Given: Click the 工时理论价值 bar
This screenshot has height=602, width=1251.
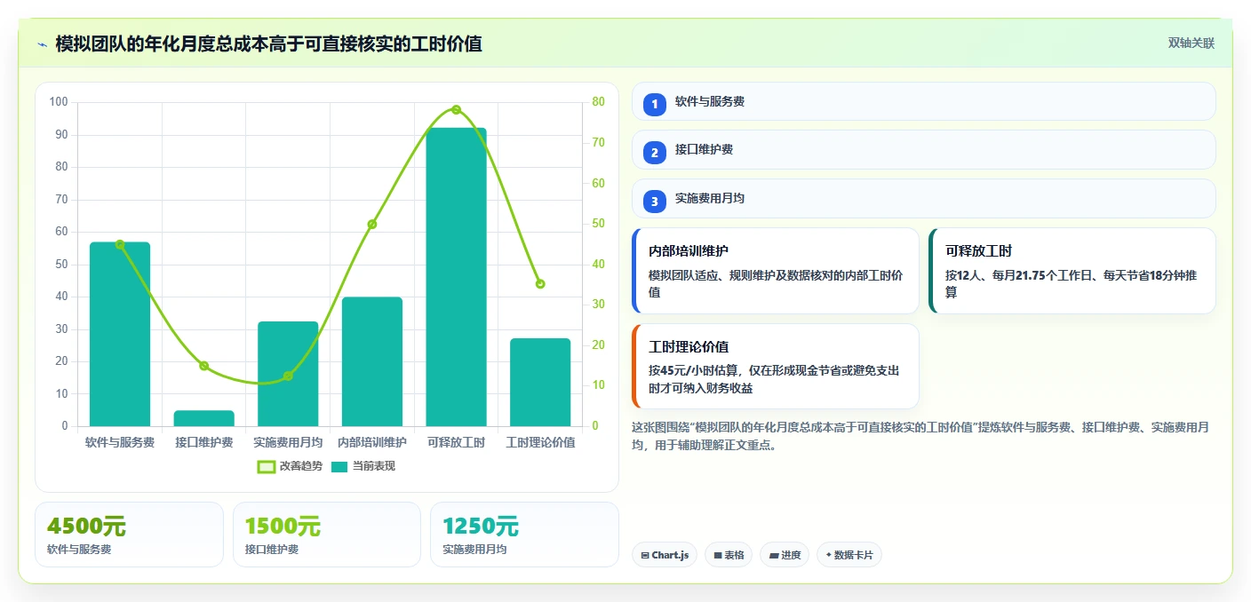Looking at the screenshot, I should coord(540,382).
